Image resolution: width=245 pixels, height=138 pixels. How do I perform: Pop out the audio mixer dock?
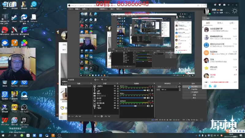pyautogui.click(x=154, y=83)
